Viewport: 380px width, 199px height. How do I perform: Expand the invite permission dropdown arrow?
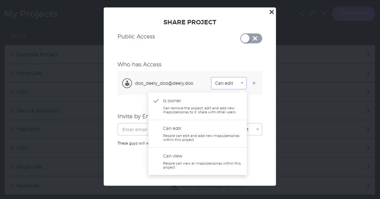257,130
